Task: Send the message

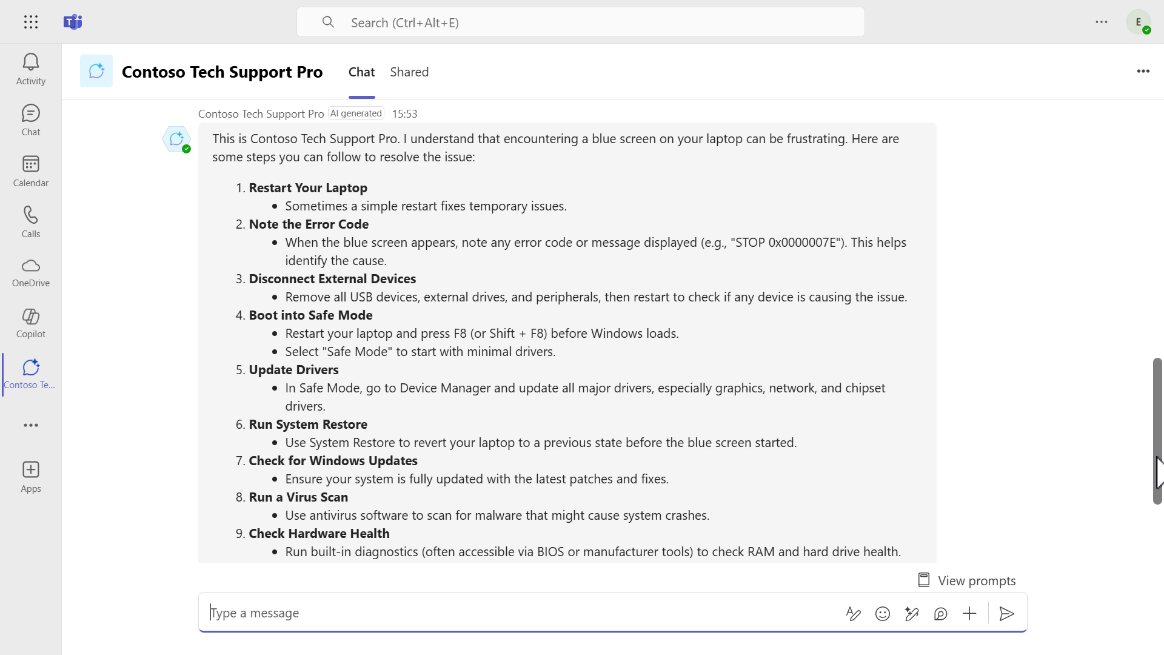Action: [x=1006, y=613]
